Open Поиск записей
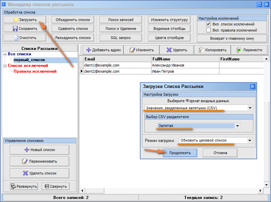 tap(121, 20)
